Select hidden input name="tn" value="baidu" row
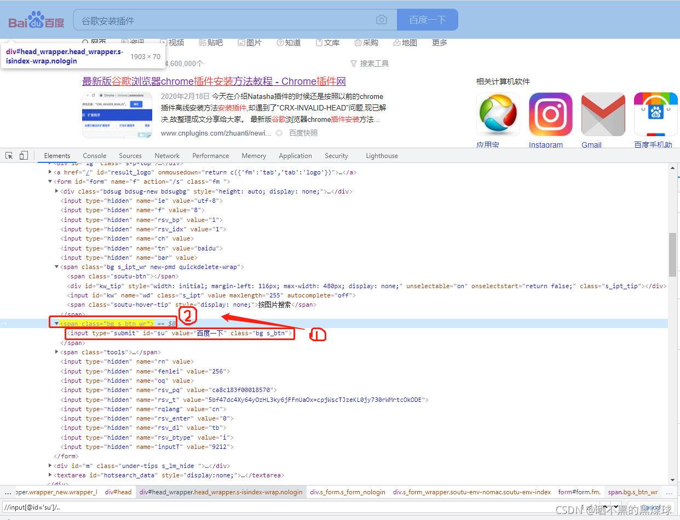680x520 pixels. click(141, 248)
